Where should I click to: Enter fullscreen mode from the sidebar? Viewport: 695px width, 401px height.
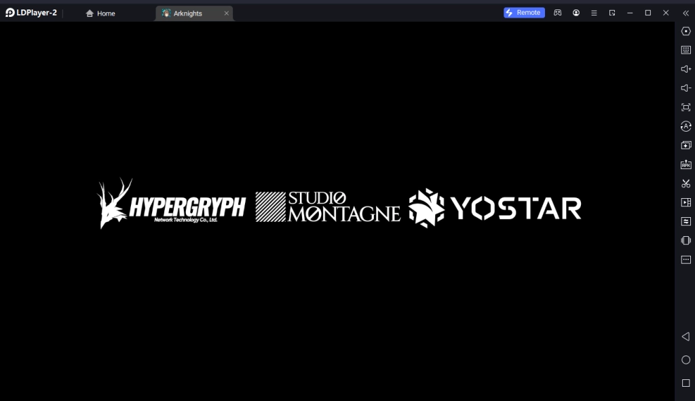tap(685, 107)
